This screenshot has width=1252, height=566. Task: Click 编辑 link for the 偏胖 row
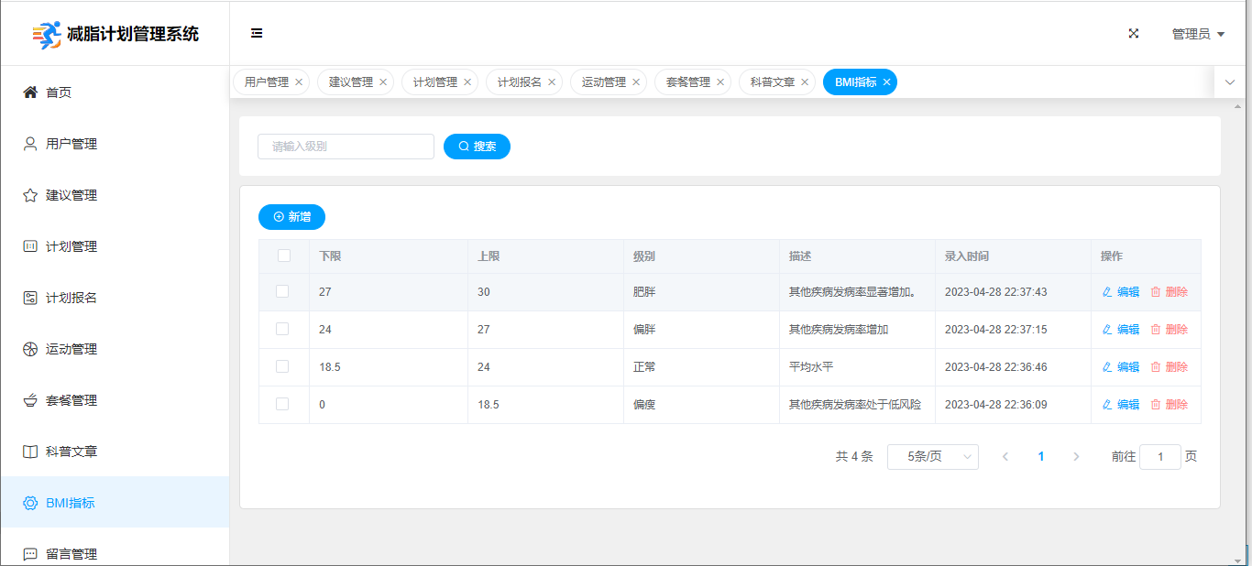(x=1121, y=330)
